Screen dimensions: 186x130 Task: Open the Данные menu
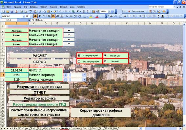coord(63,7)
